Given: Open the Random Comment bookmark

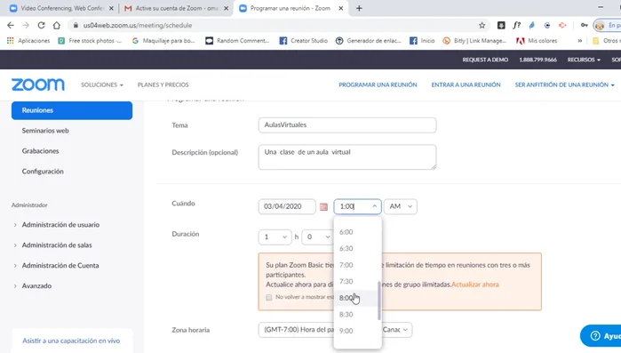Looking at the screenshot, I should click(237, 41).
